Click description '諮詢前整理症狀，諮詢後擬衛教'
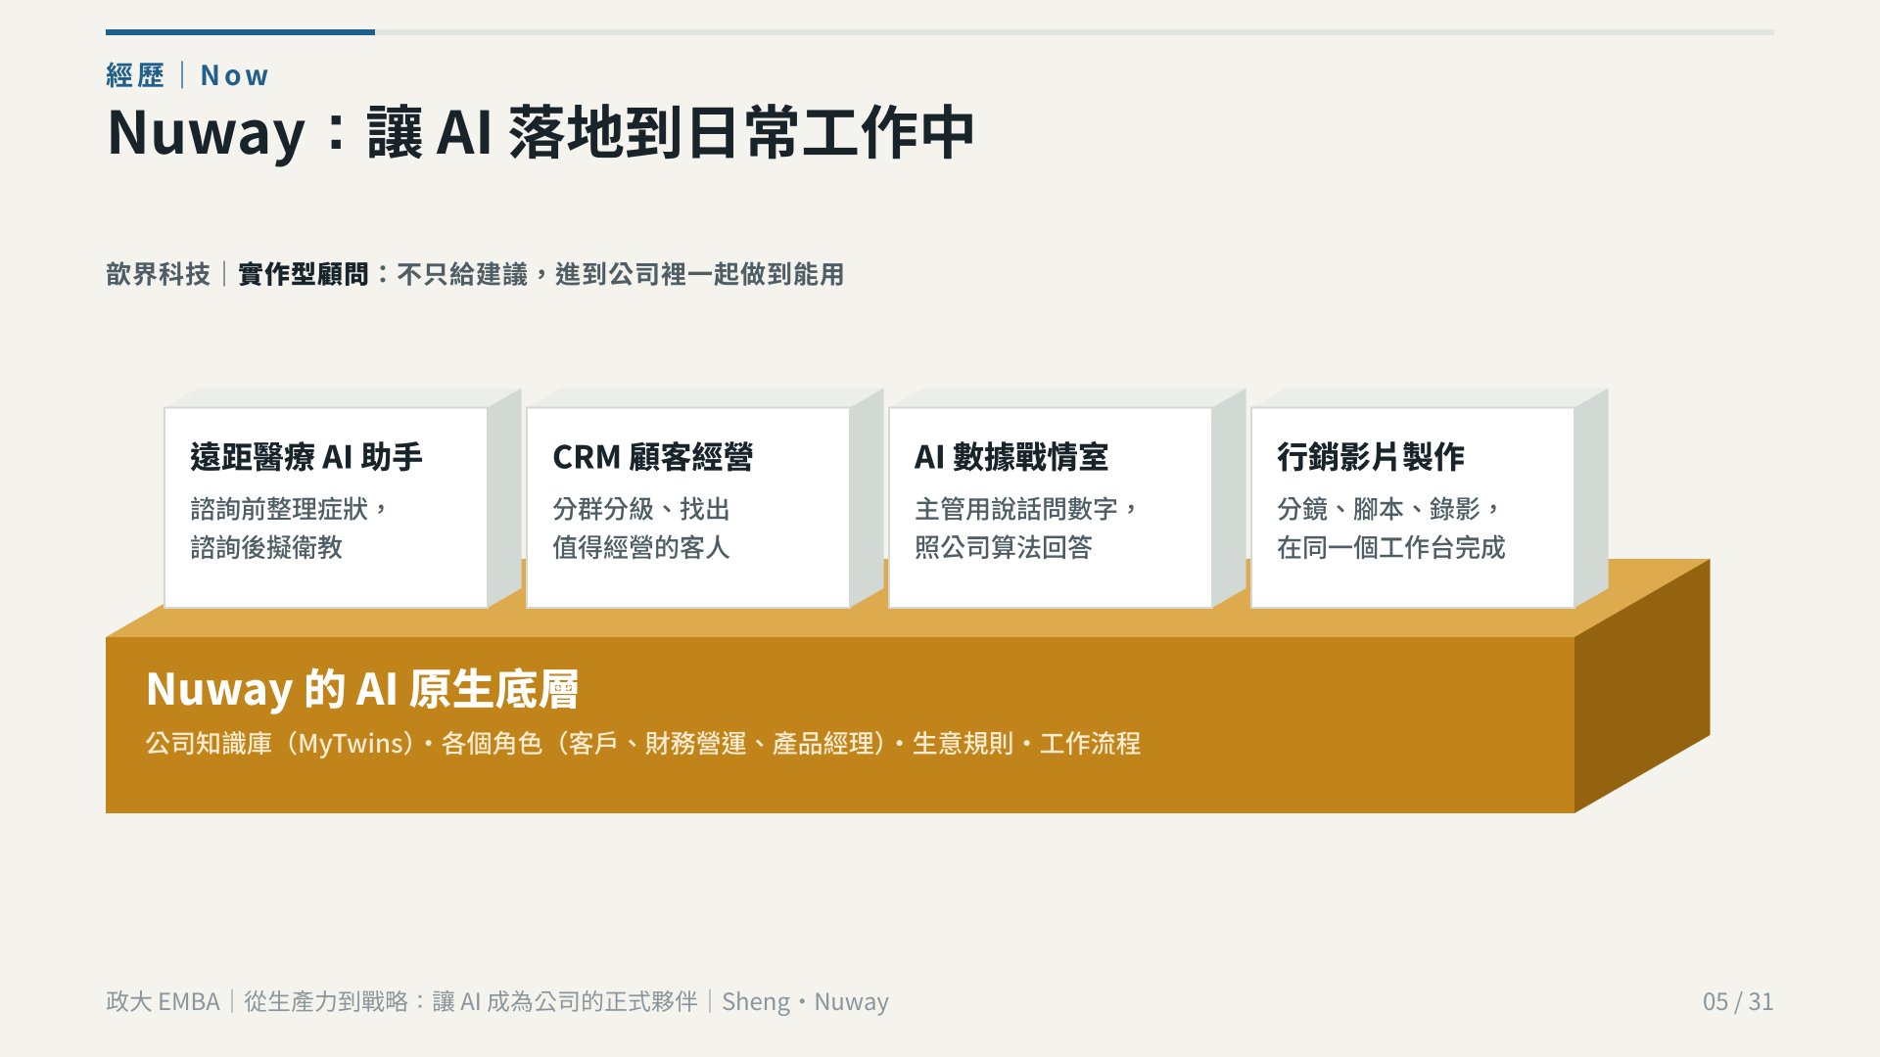Viewport: 1880px width, 1057px height. pos(290,528)
